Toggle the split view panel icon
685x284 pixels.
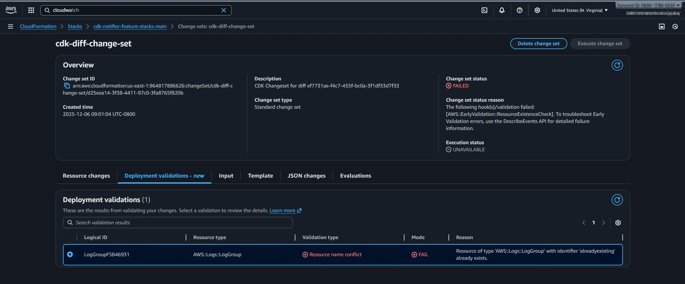point(661,26)
